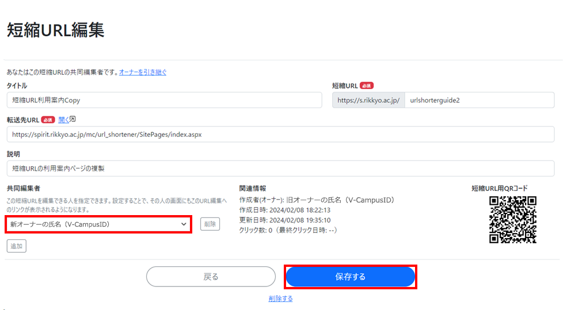Click the 削除 button beside co-editor dropdown
This screenshot has height=310, width=567.
click(x=210, y=224)
